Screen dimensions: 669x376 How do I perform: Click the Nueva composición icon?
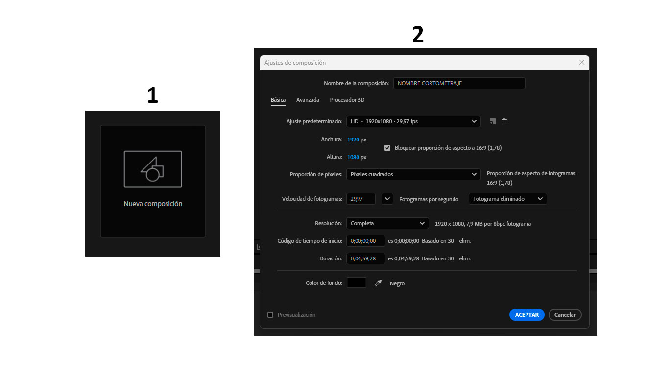coord(153,169)
